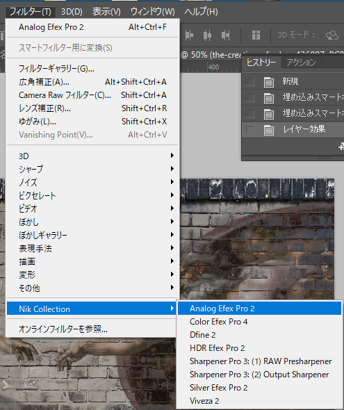Expand the ぼかしギャラリー submenu
This screenshot has height=410, width=344.
(x=92, y=236)
